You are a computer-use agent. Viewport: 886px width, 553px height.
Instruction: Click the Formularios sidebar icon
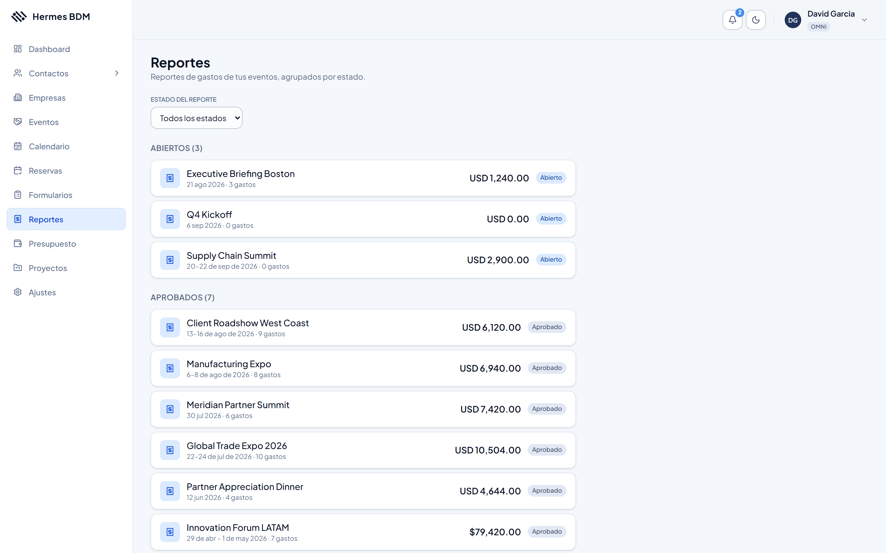click(17, 195)
